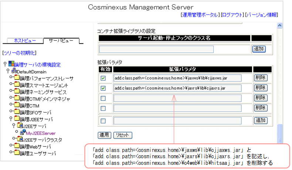Click the vertical scrollbar thumb
Image resolution: width=292 pixels, height=170 pixels.
point(279,133)
